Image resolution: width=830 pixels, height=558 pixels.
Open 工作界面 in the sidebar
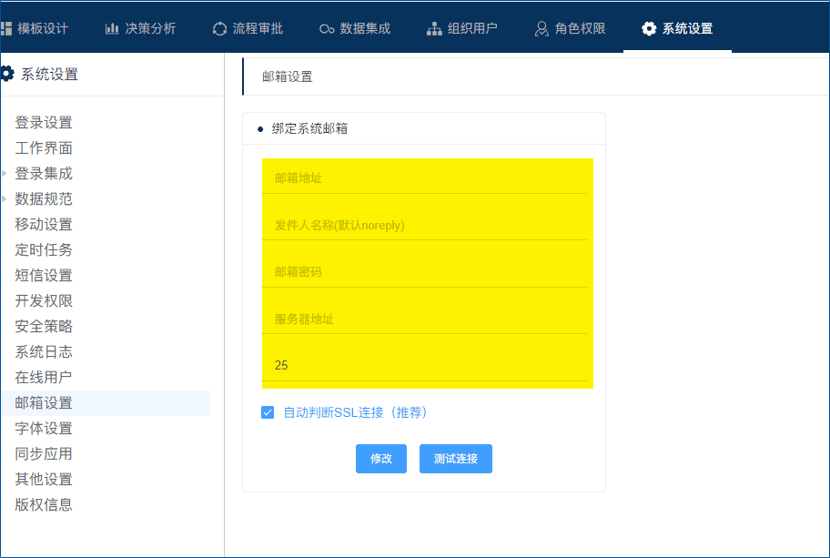pos(44,147)
